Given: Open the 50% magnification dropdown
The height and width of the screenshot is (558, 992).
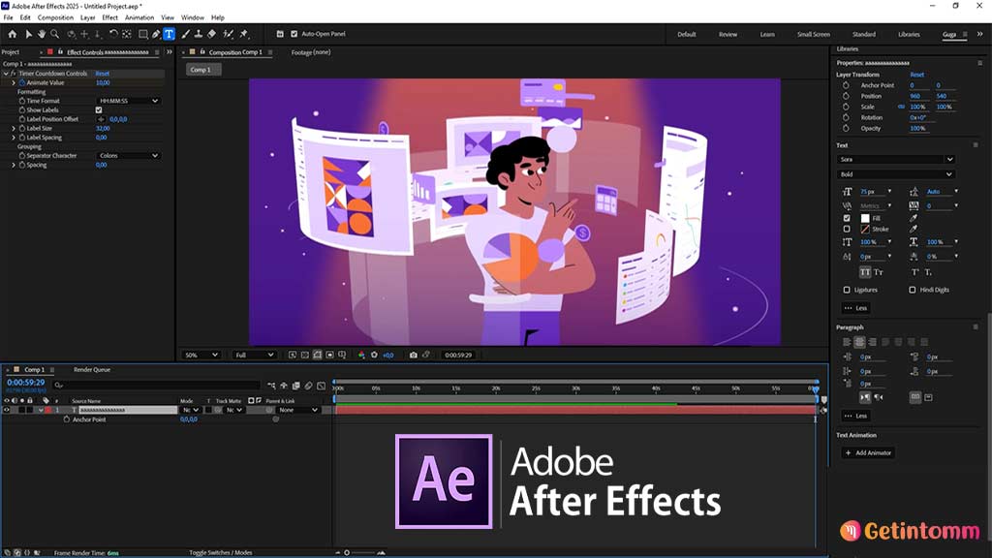Looking at the screenshot, I should pyautogui.click(x=201, y=355).
